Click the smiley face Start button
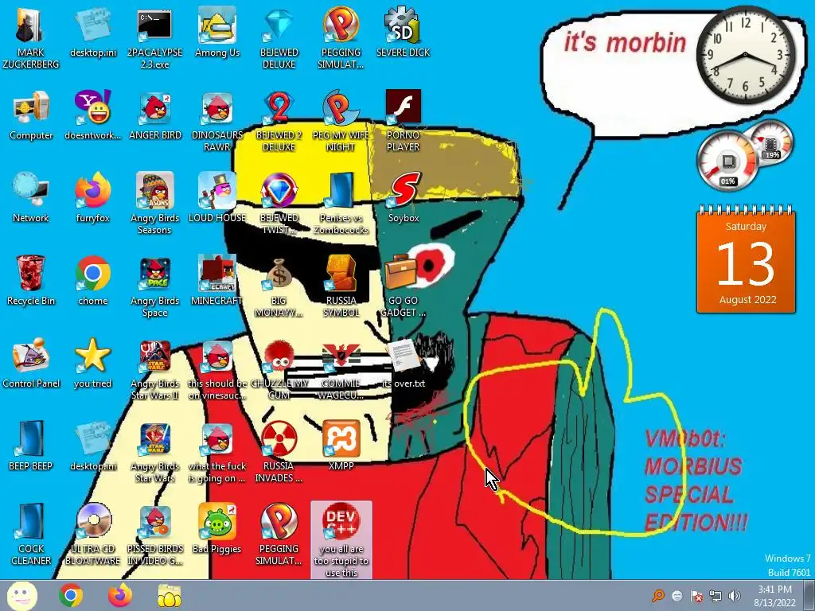 tap(21, 595)
